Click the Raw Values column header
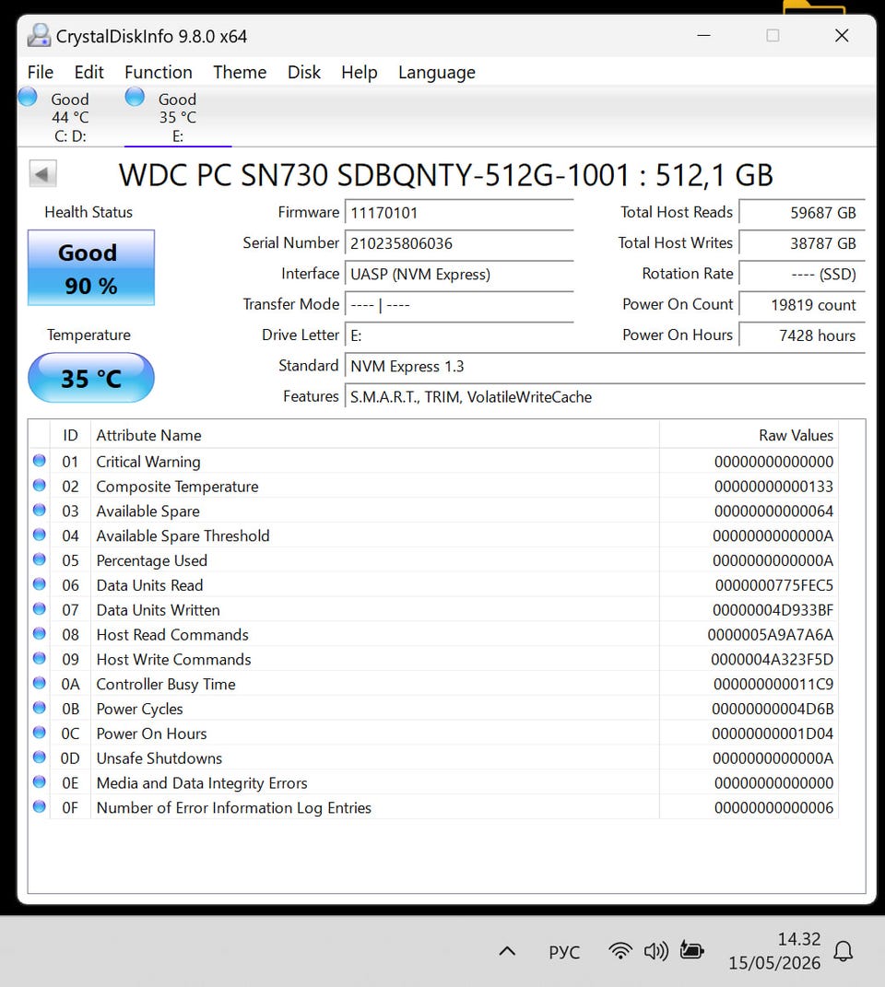The height and width of the screenshot is (987, 885). 749,435
